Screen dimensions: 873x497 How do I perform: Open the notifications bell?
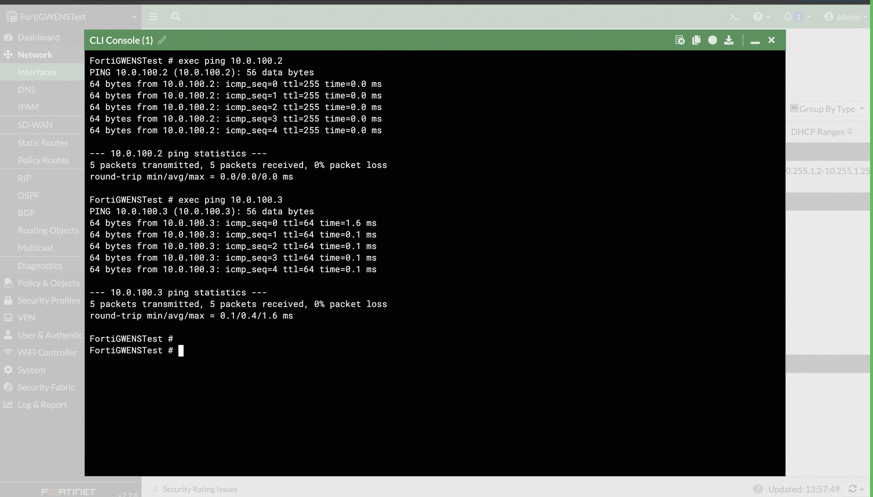pyautogui.click(x=787, y=17)
